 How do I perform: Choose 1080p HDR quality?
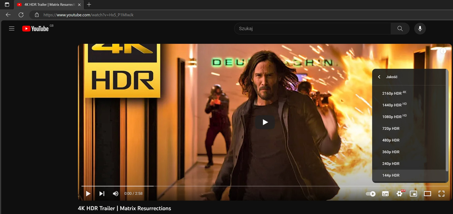coord(409,117)
